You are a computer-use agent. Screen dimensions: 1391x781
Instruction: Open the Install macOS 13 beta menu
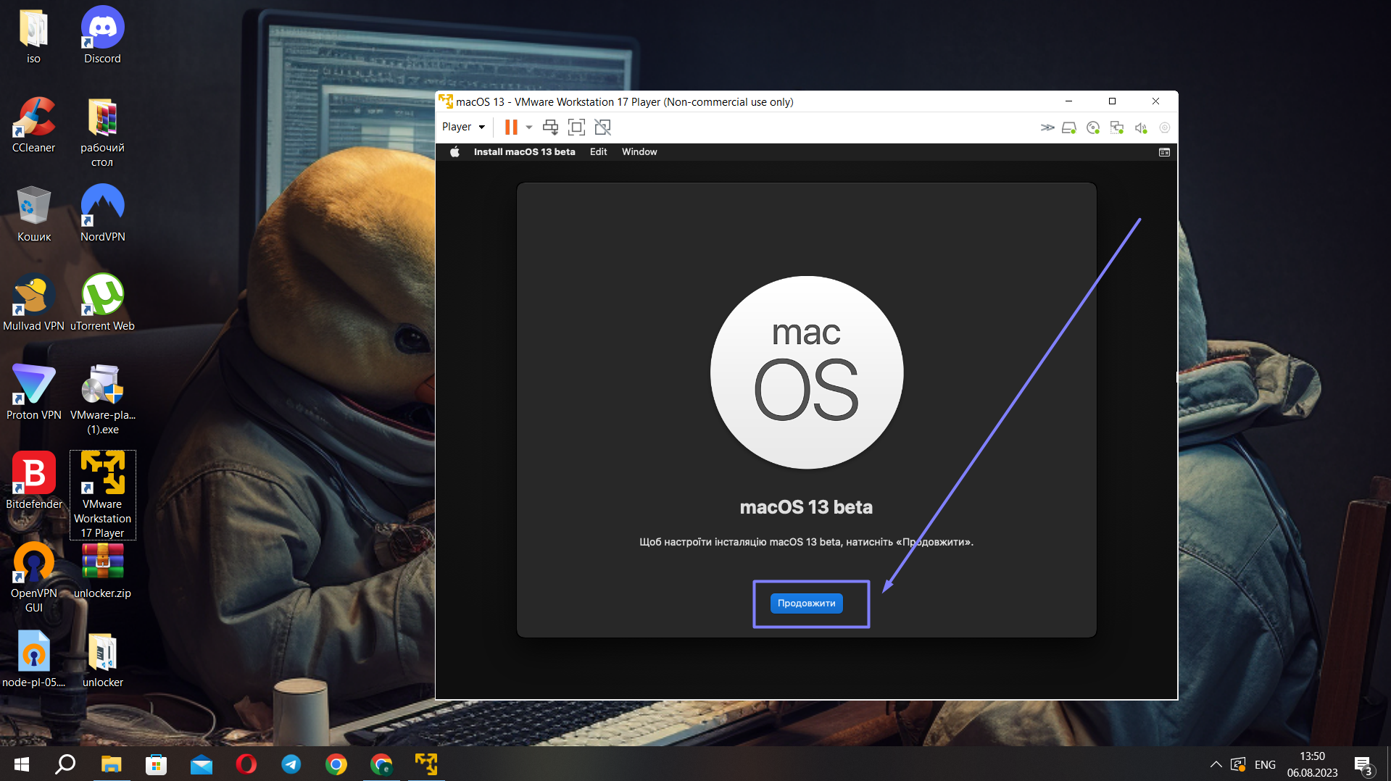524,151
